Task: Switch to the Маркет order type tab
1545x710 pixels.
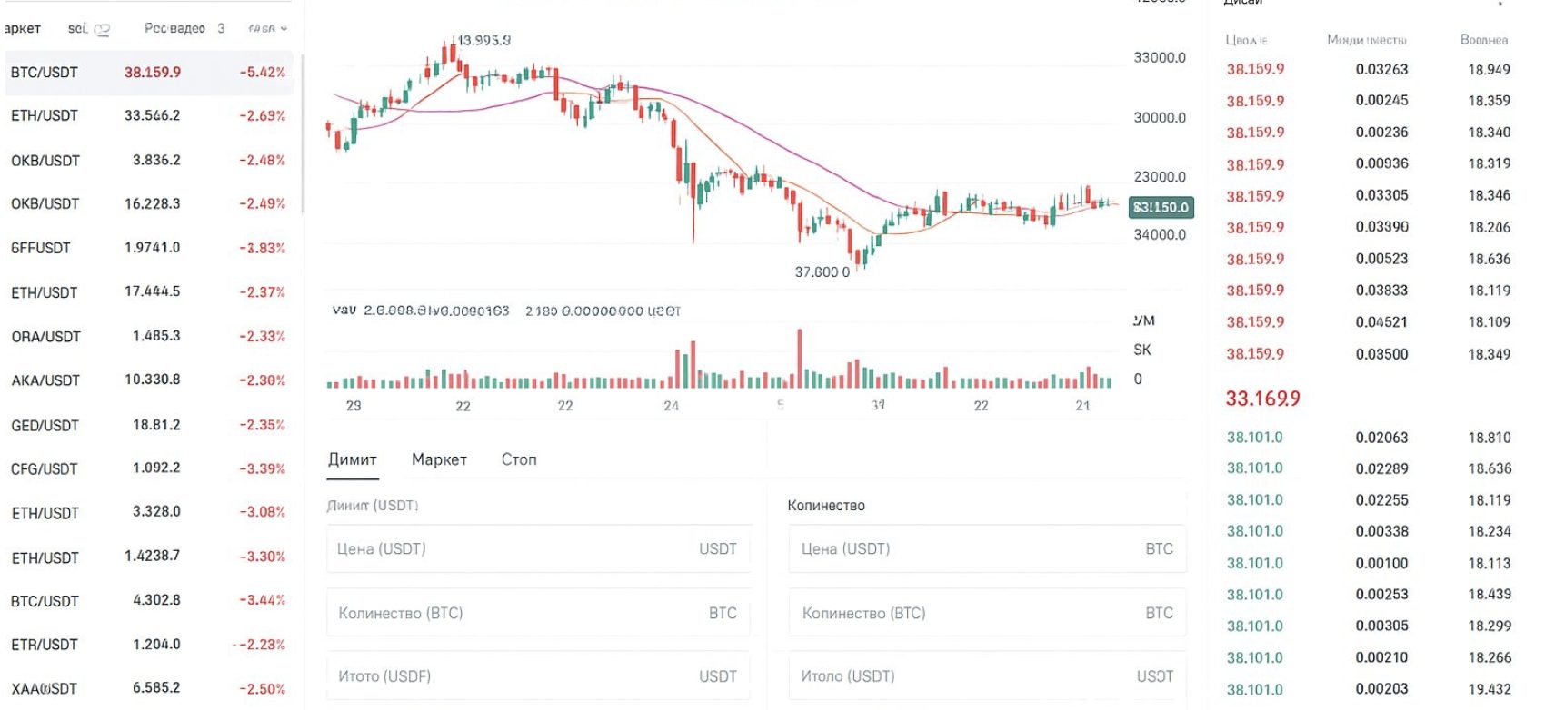Action: coord(439,459)
